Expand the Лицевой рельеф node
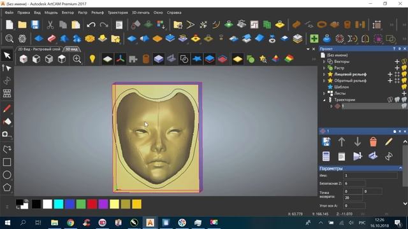Viewport: 408px width, 229px height. point(324,74)
